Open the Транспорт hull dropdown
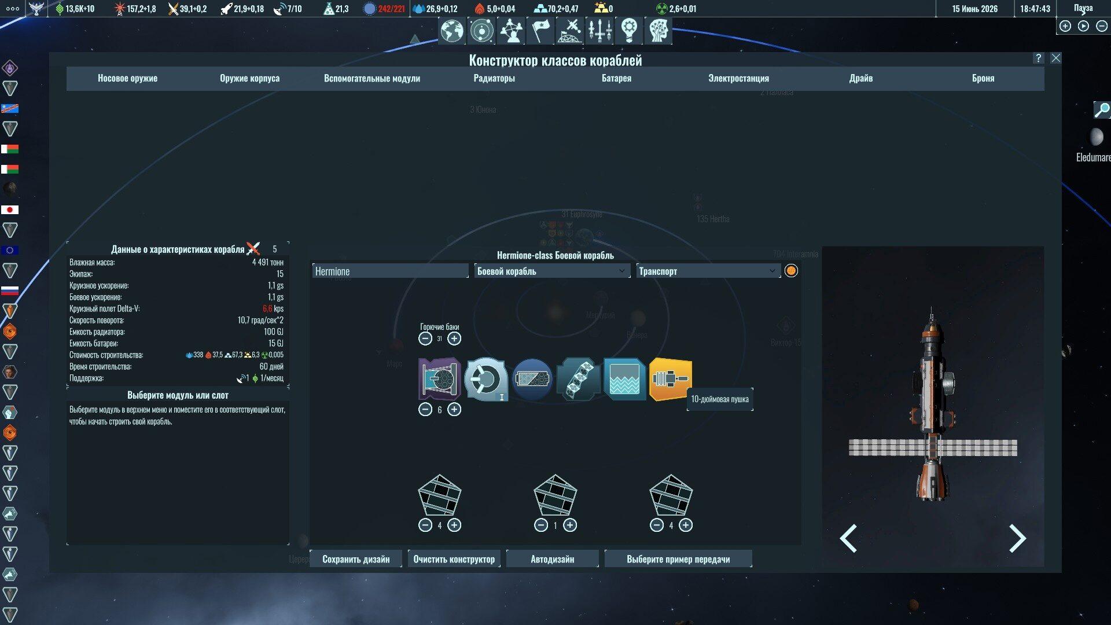The height and width of the screenshot is (625, 1111). tap(707, 271)
